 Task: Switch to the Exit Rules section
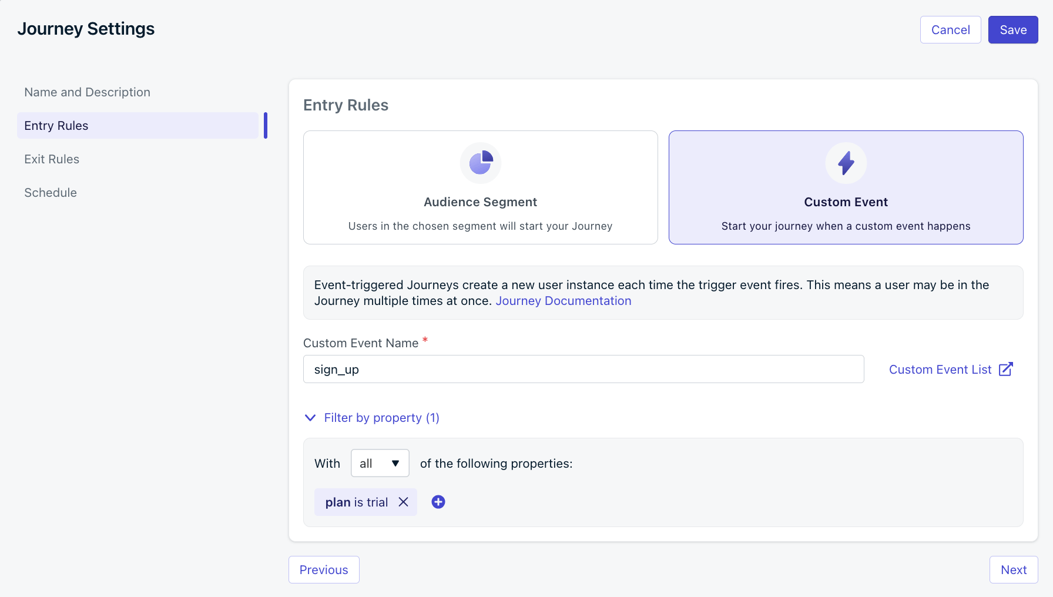(x=52, y=159)
